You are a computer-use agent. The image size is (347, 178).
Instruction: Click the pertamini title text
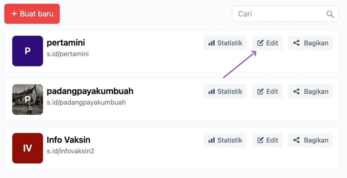tap(66, 43)
